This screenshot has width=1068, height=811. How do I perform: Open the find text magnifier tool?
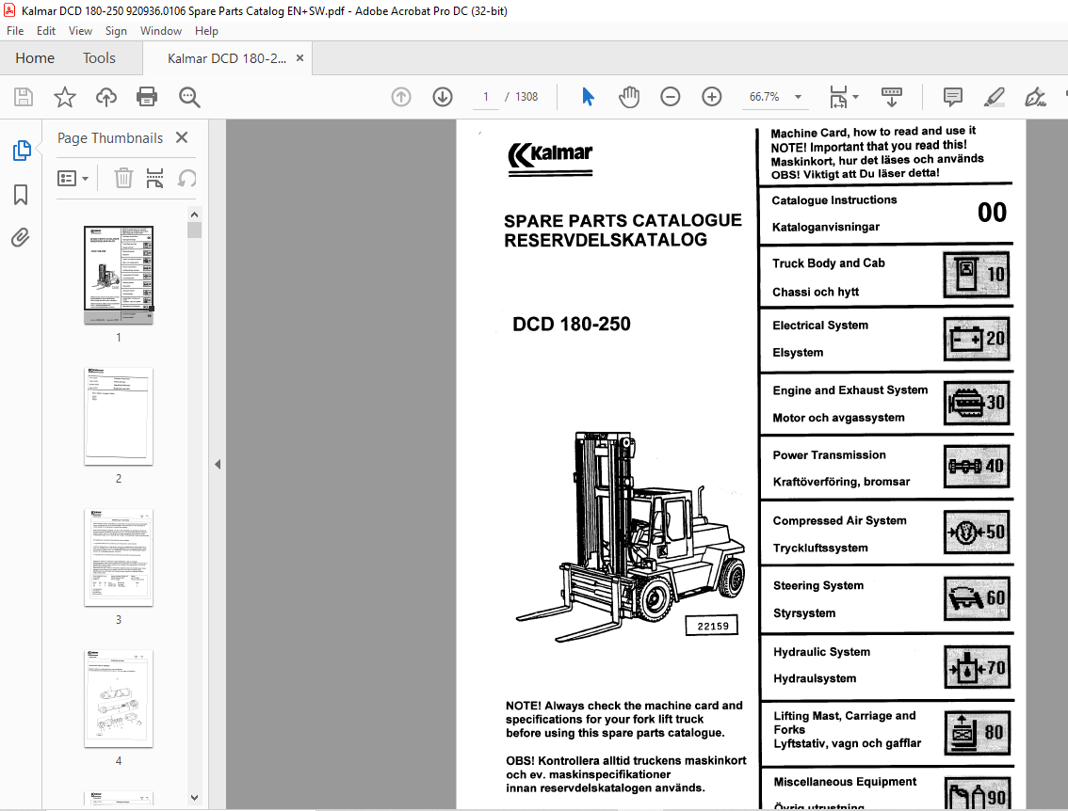pyautogui.click(x=189, y=97)
